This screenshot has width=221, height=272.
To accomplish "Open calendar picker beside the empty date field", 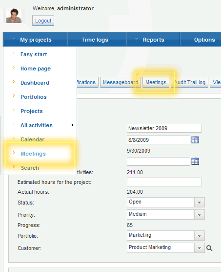I will coord(195,161).
